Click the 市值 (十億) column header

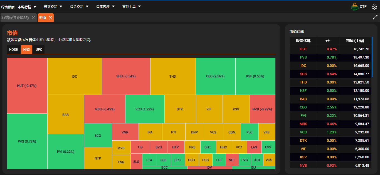[x=355, y=41]
